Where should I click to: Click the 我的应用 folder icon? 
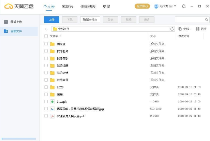(x=52, y=80)
